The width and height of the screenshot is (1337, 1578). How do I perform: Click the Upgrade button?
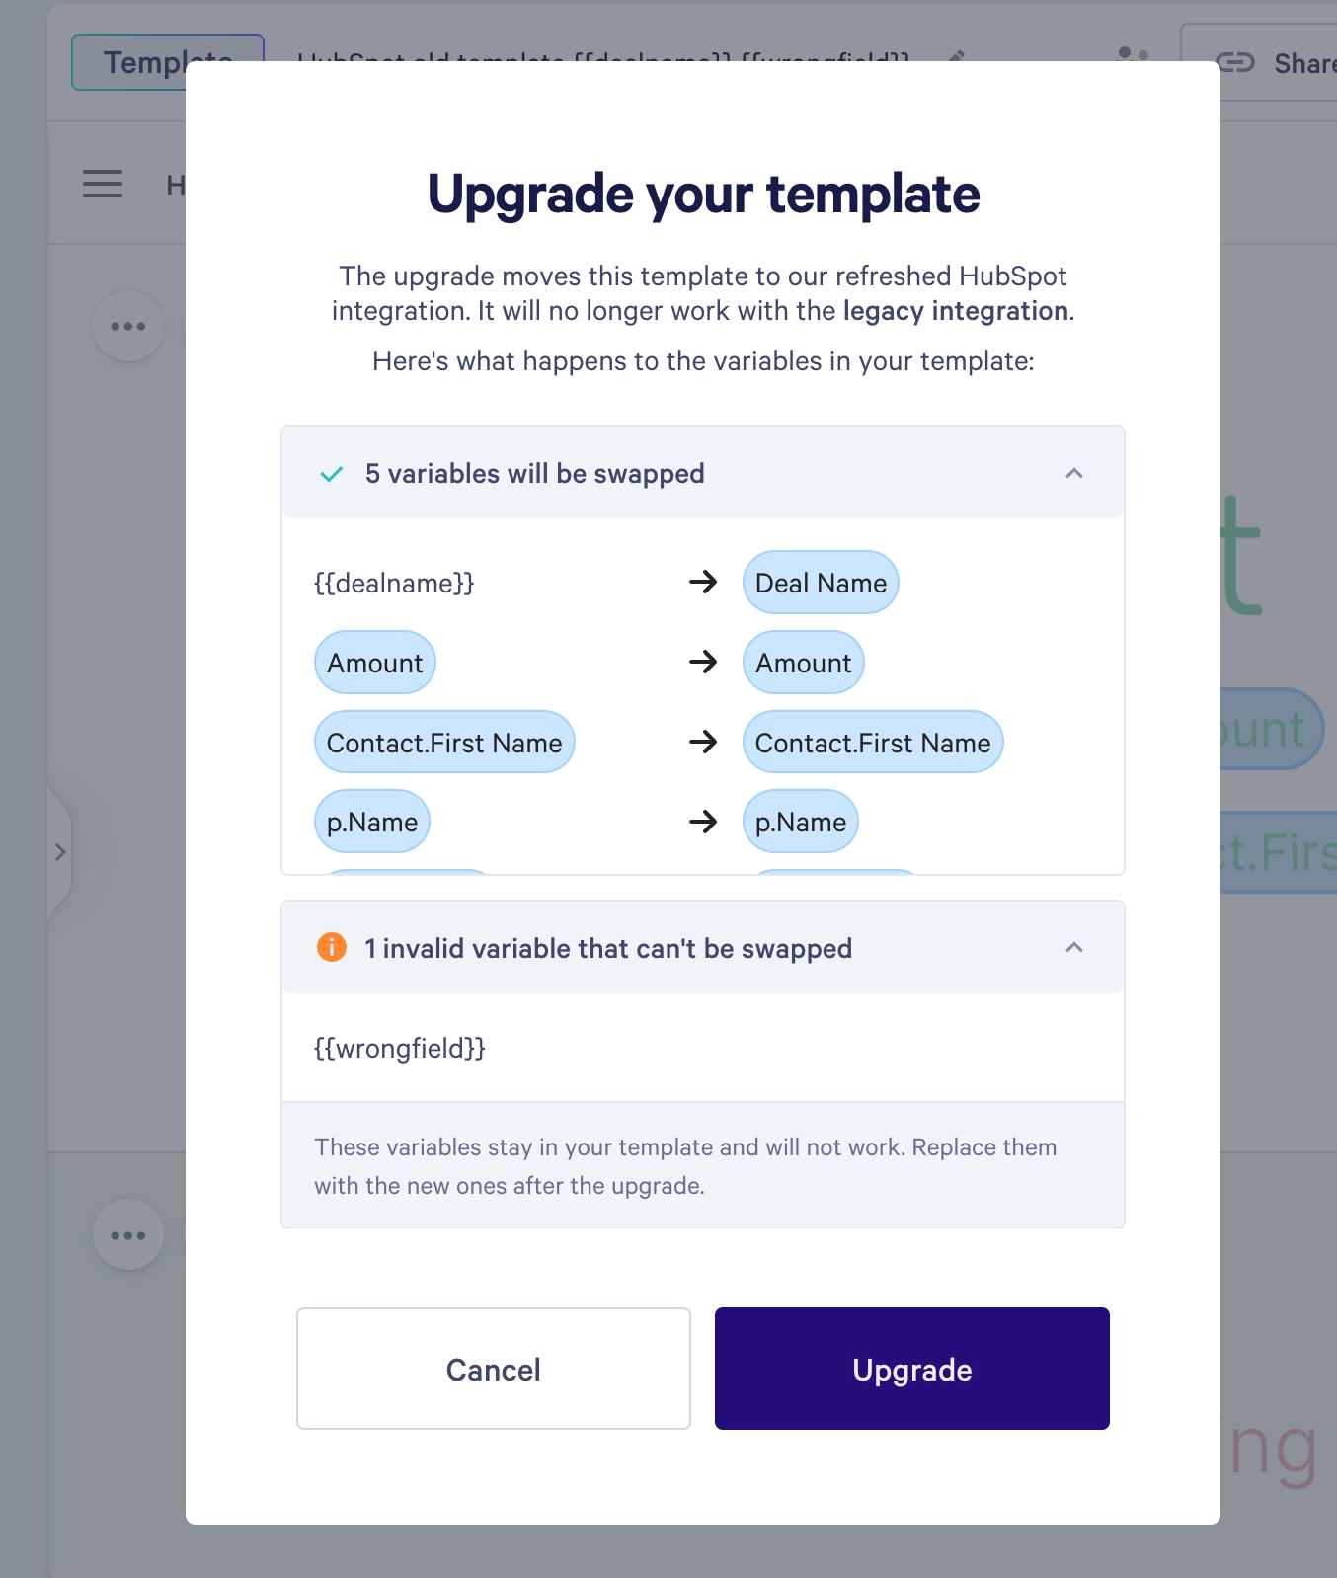[912, 1369]
